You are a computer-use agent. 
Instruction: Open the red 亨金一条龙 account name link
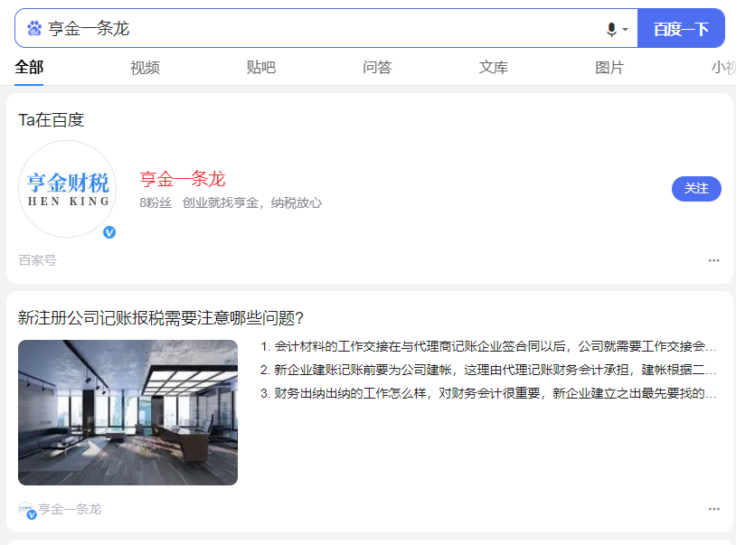tap(183, 179)
